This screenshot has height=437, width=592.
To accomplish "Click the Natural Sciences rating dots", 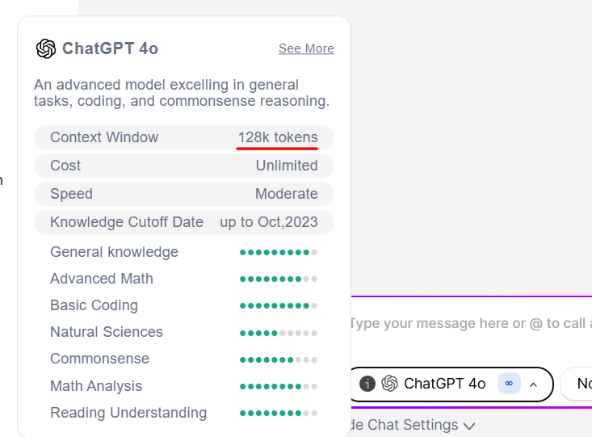I will click(x=279, y=333).
